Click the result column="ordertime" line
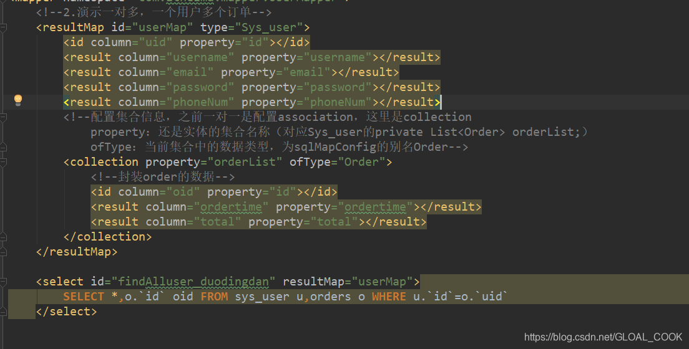This screenshot has width=689, height=349. (286, 207)
